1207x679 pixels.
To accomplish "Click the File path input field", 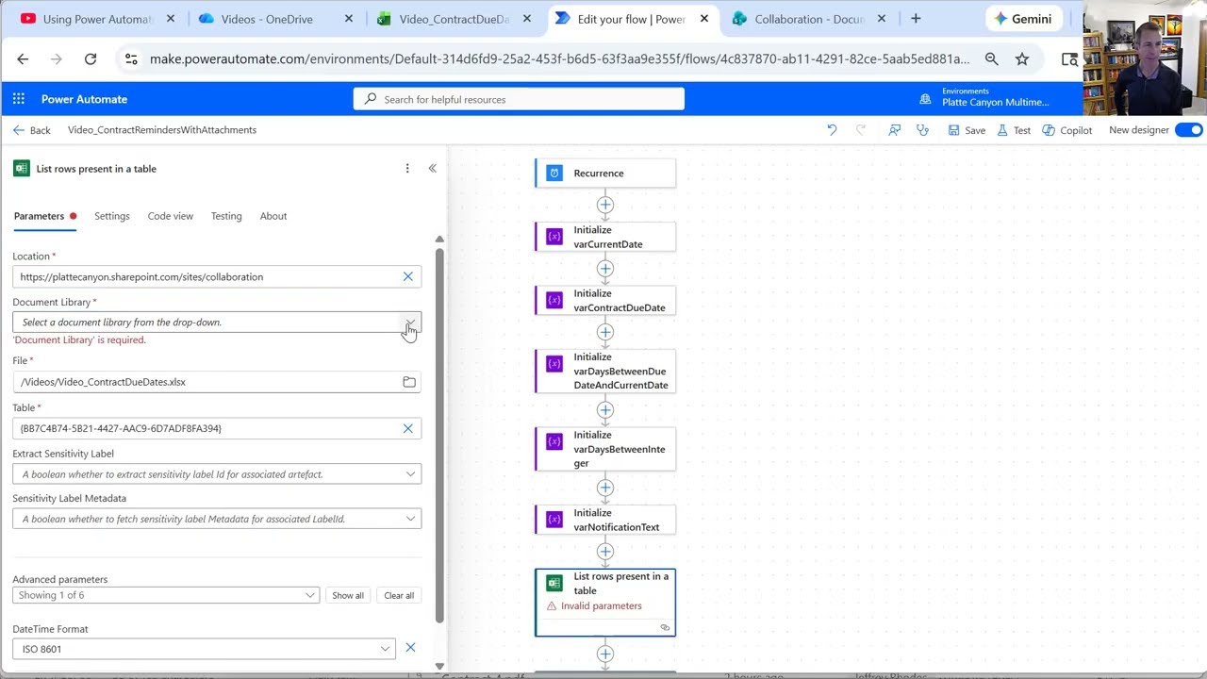I will [x=207, y=382].
